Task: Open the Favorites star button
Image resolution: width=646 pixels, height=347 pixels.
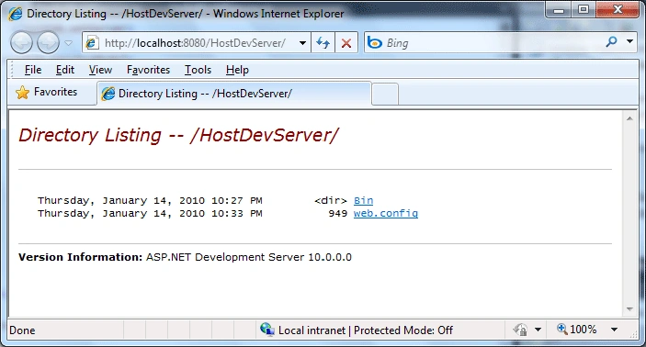Action: point(46,92)
